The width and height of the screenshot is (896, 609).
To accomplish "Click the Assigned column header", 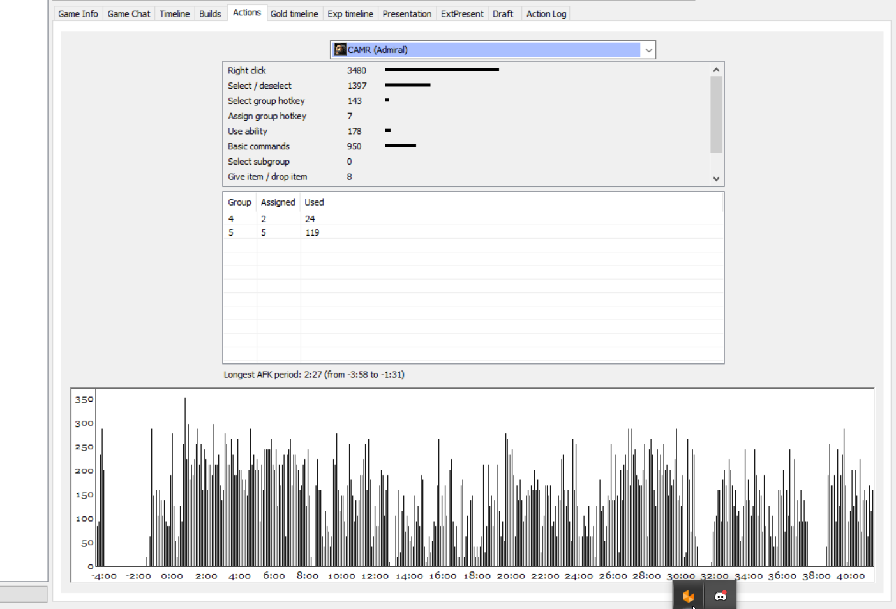I will coord(278,202).
